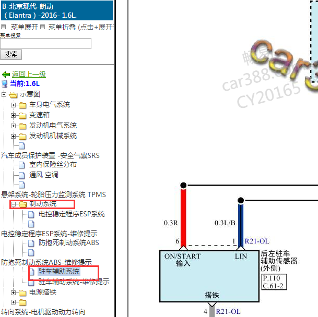Open 悬架系统-轮胎压力监测系统 TPMS page

tap(54, 194)
